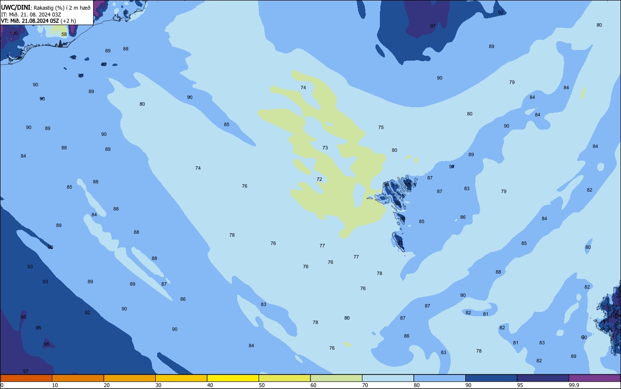Click the map value 72
The height and width of the screenshot is (389, 621).
tap(319, 179)
